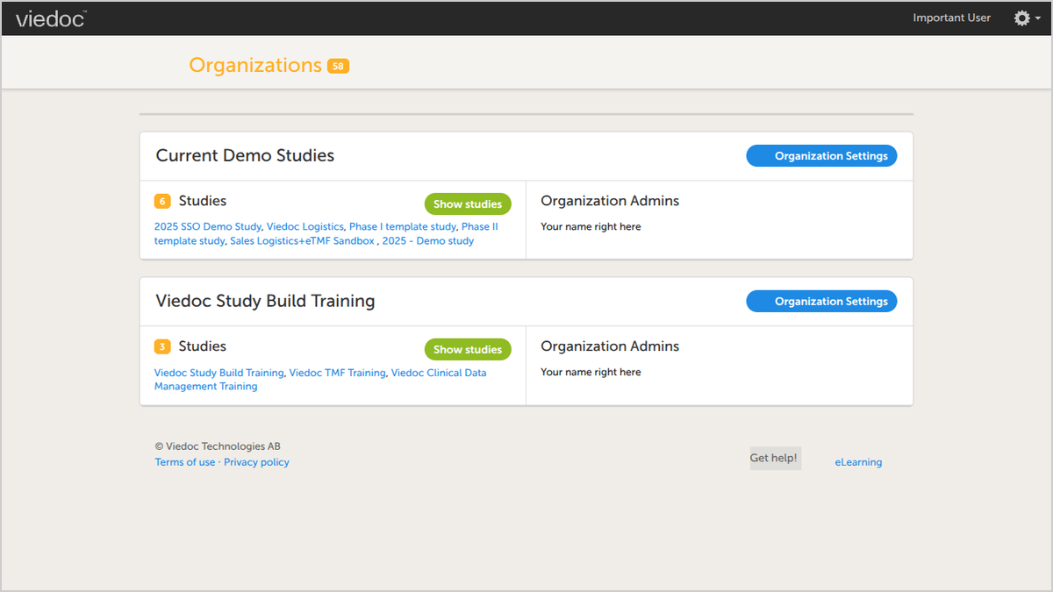Open the Viedoc Logistics study link

click(x=305, y=226)
